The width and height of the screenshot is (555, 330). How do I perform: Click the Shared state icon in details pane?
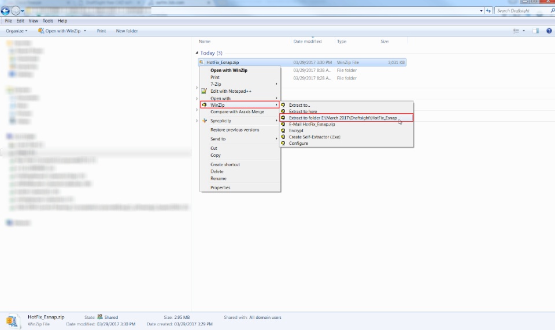(100, 317)
